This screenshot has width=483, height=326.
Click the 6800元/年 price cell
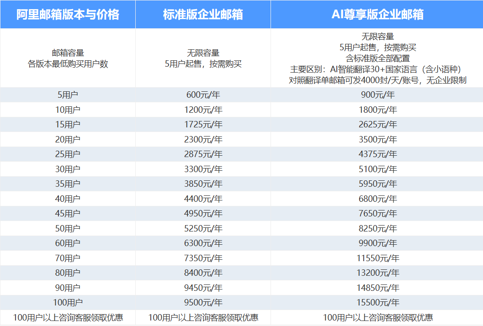coord(377,199)
